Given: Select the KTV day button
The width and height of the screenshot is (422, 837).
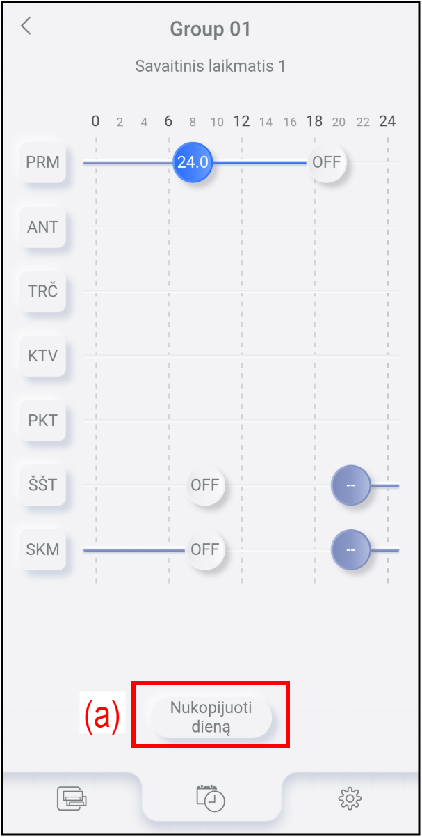Looking at the screenshot, I should pos(43,356).
